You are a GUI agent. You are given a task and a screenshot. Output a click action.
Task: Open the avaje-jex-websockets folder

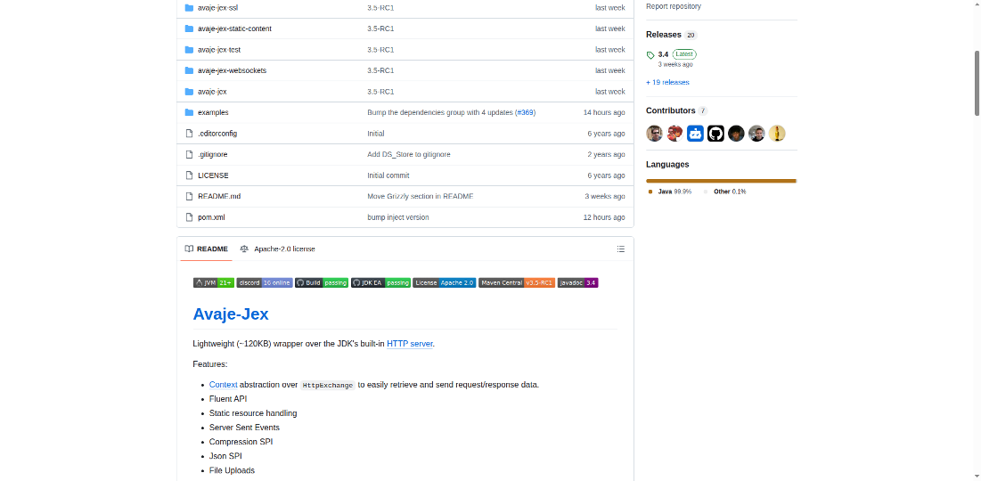(x=232, y=70)
